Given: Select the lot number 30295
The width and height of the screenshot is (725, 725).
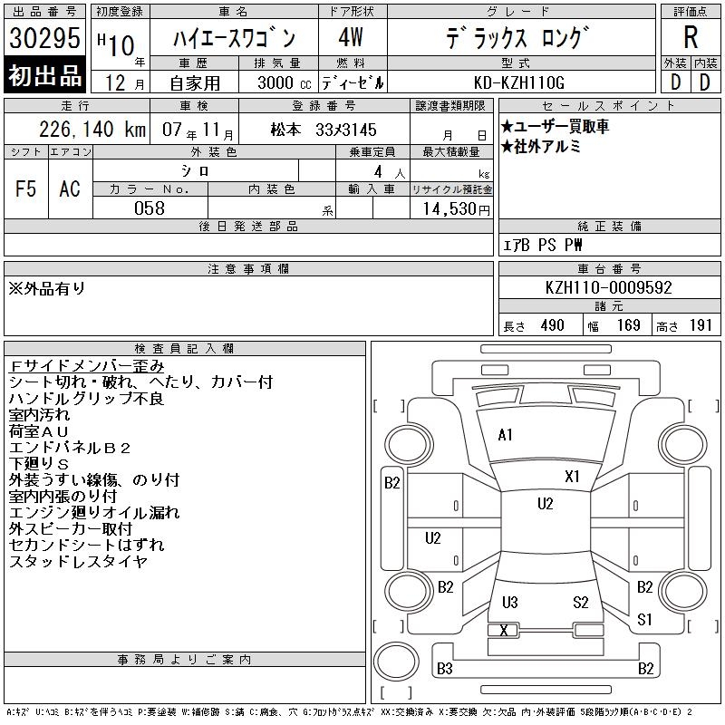Looking at the screenshot, I should tap(45, 38).
